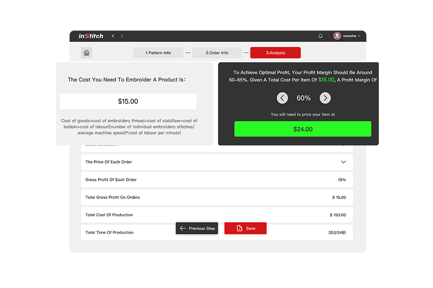Decrease profit margin with left circle arrow
The image size is (433, 288).
point(282,98)
